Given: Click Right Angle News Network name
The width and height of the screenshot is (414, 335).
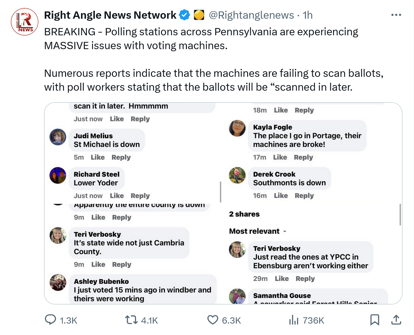Looking at the screenshot, I should point(110,15).
